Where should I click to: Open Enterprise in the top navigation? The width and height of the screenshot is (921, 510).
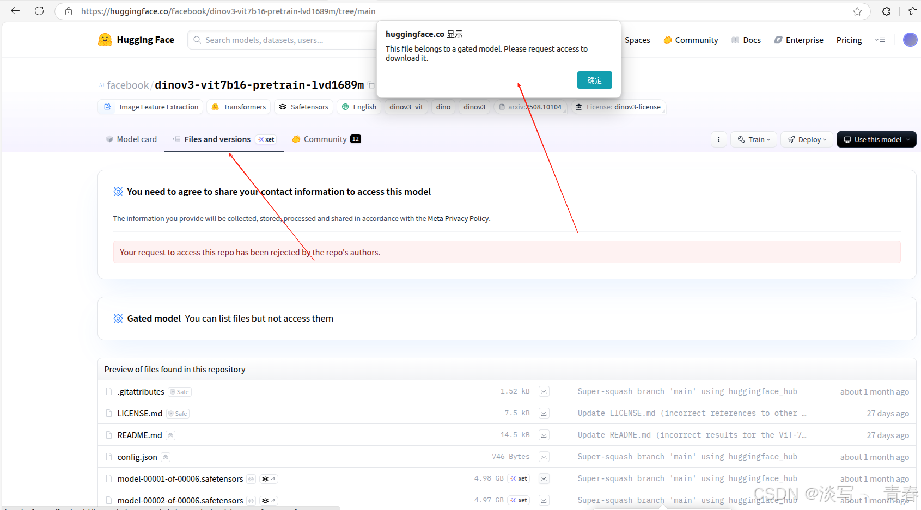pos(799,40)
